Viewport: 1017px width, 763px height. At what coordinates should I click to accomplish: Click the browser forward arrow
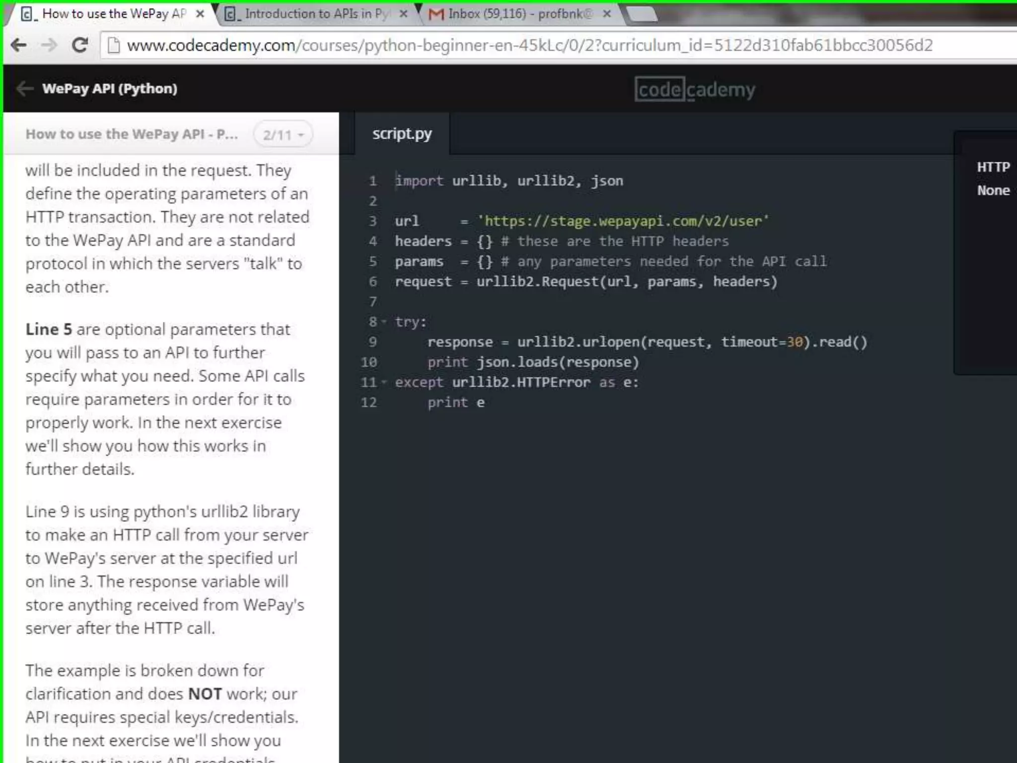click(x=49, y=46)
